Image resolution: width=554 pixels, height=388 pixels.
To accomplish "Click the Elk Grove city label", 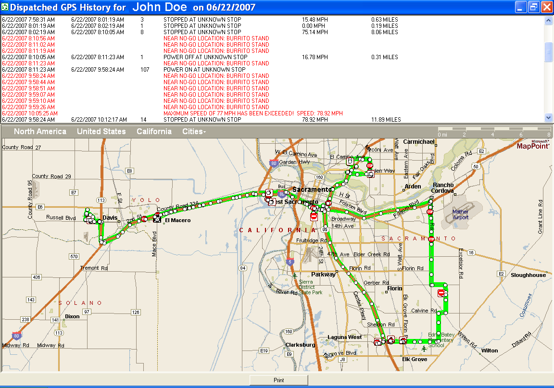I will pyautogui.click(x=415, y=359).
